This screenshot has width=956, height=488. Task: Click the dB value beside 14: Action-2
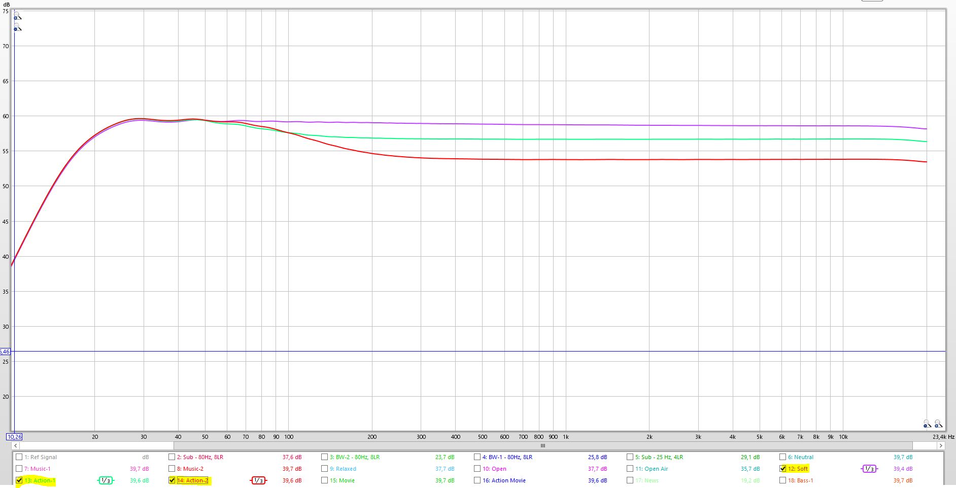[x=292, y=480]
